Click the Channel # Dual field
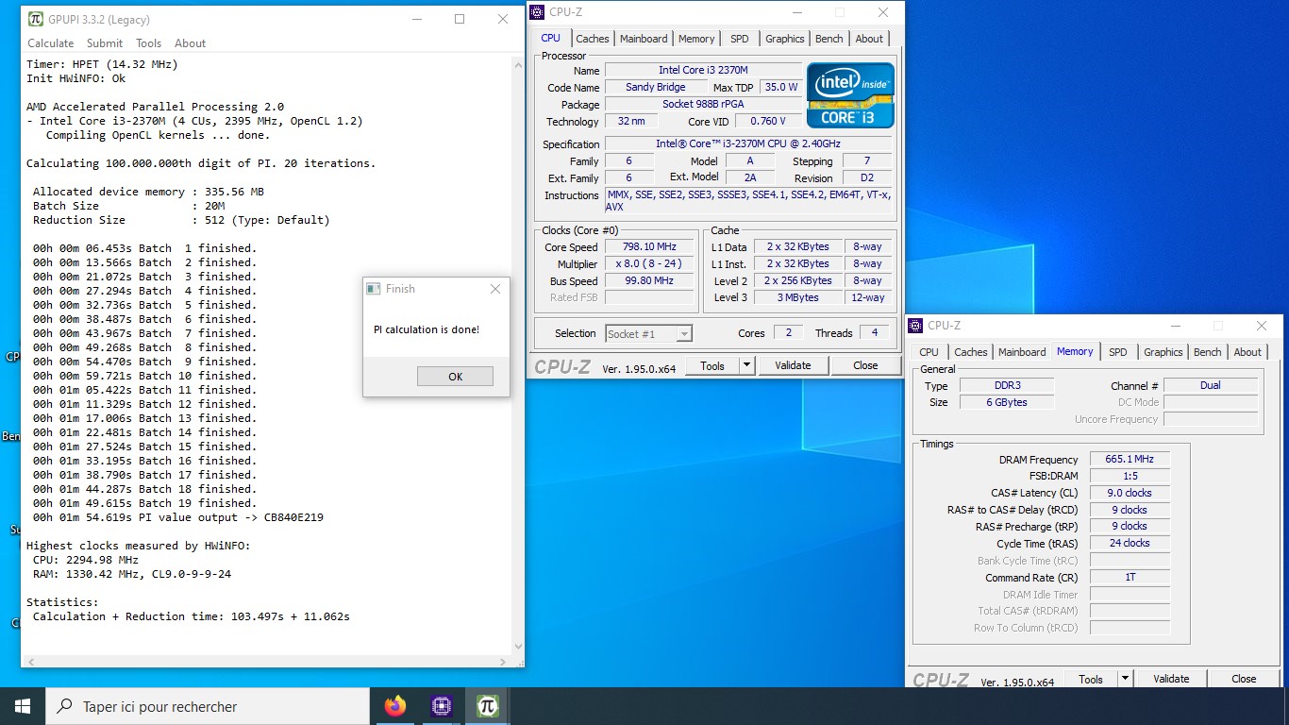This screenshot has width=1289, height=725. click(x=1211, y=385)
